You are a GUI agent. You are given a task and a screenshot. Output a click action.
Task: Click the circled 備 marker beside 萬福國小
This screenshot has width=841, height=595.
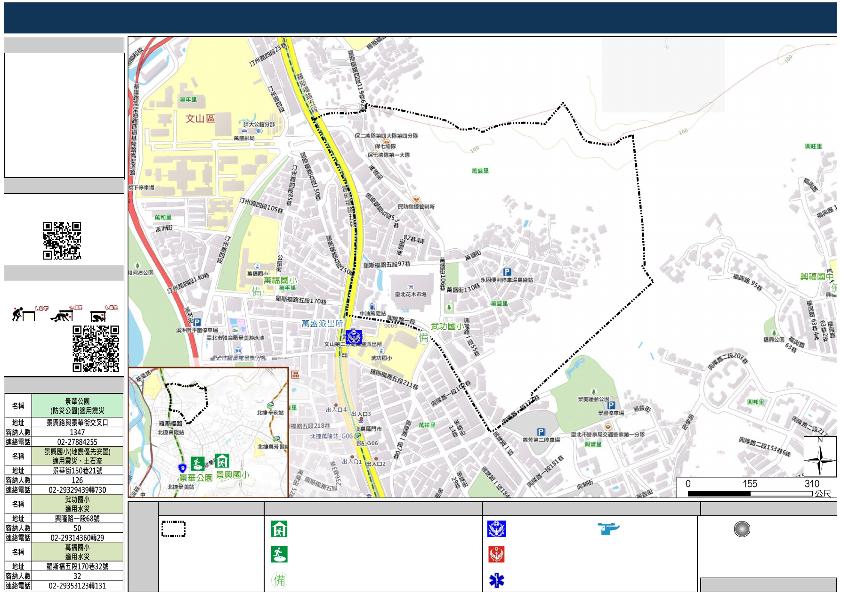click(x=257, y=292)
